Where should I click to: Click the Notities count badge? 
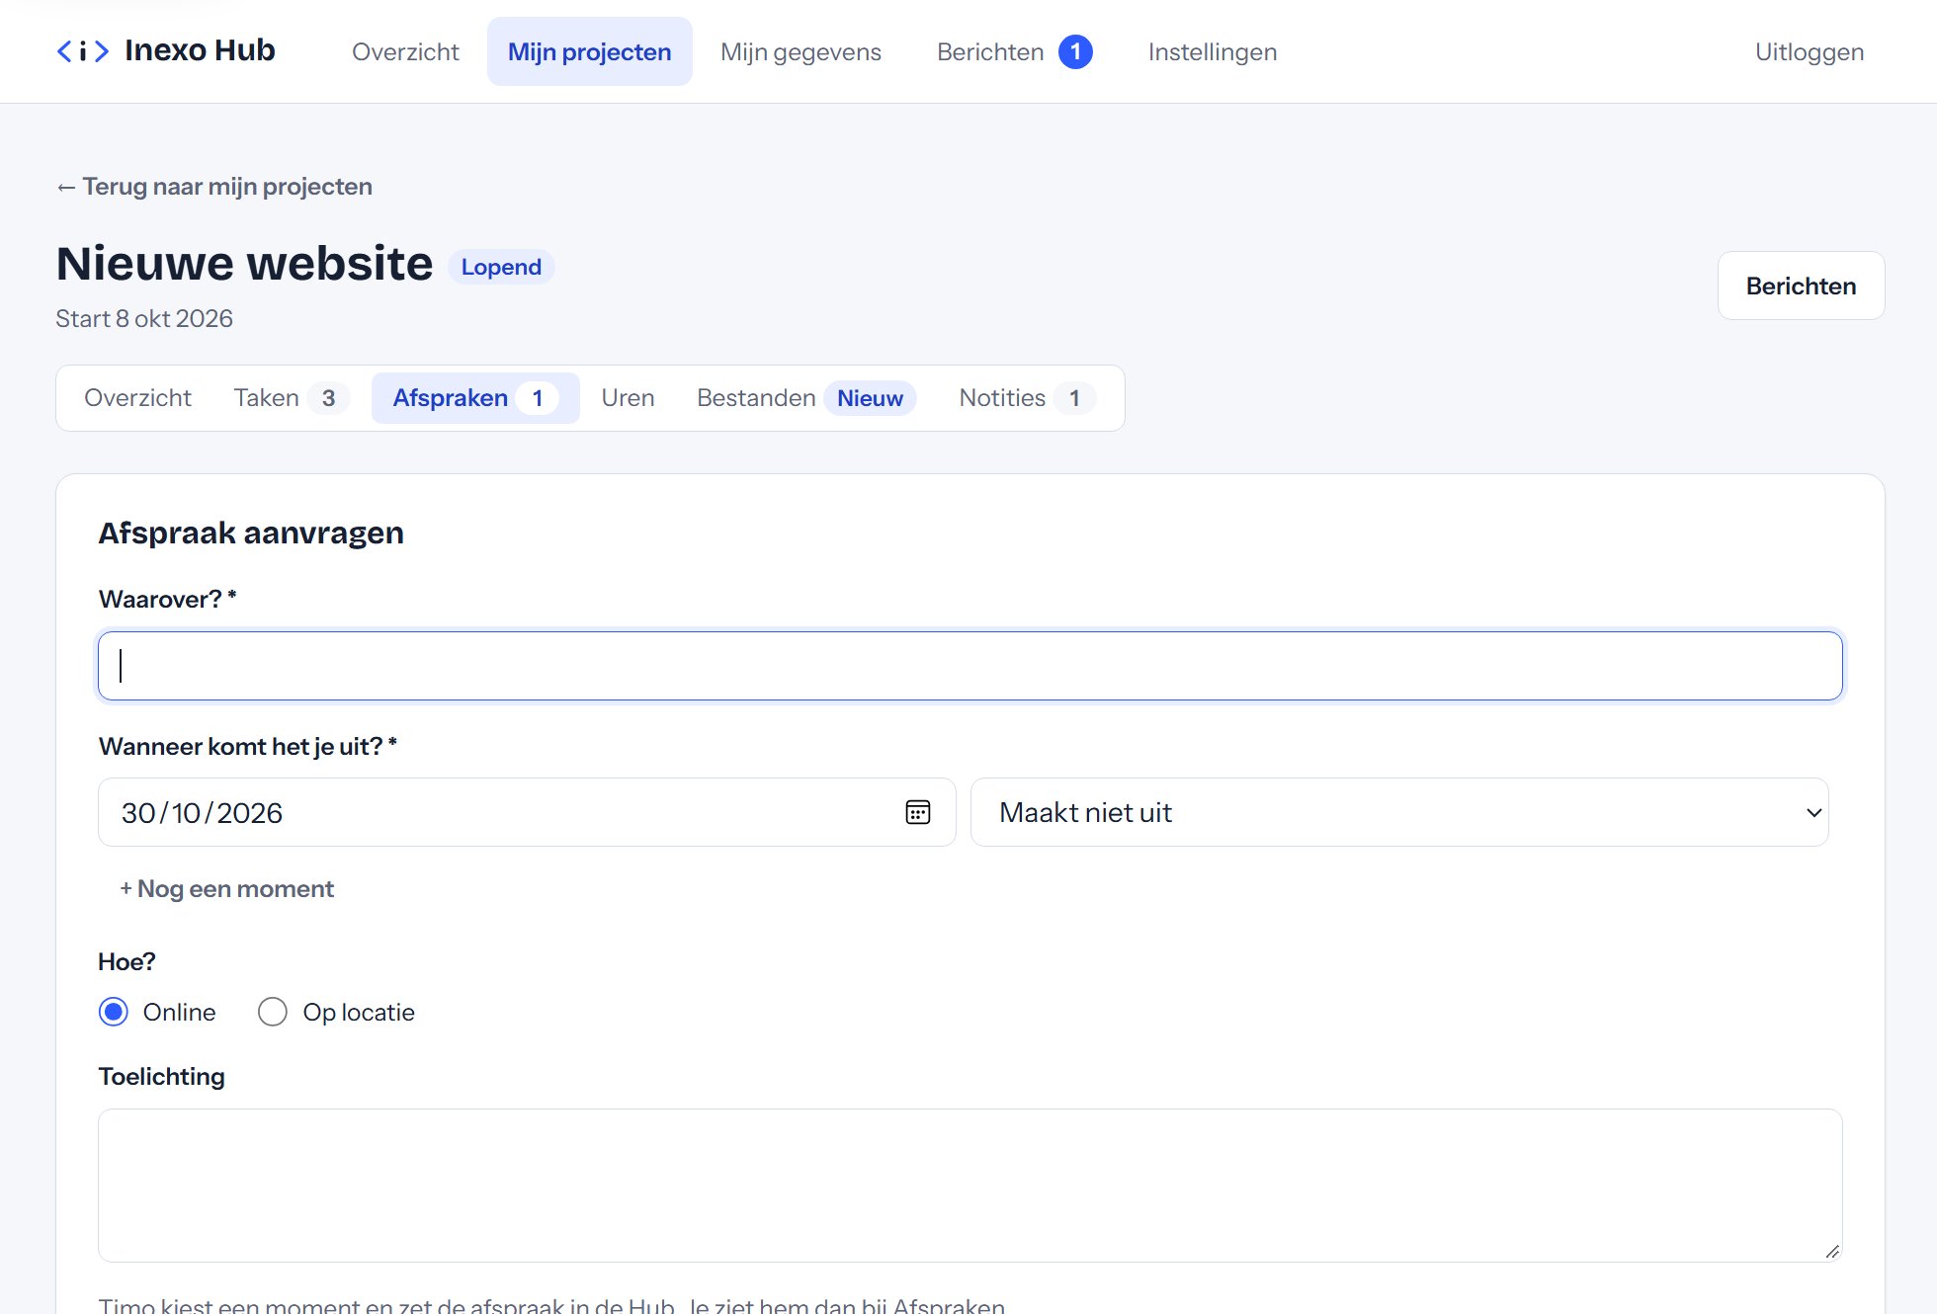[x=1074, y=398]
